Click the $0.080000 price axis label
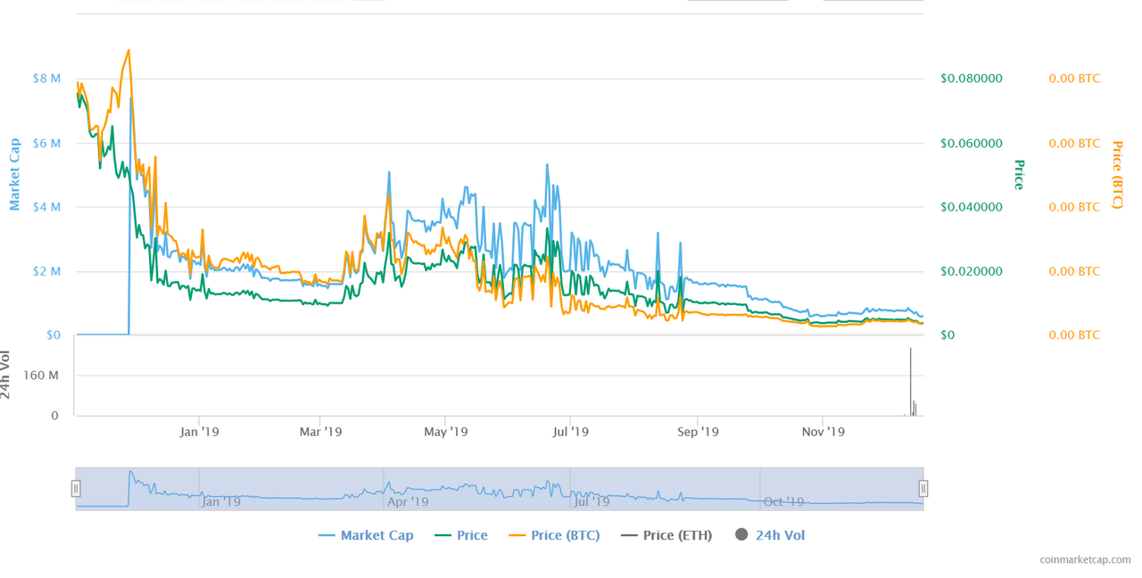The height and width of the screenshot is (578, 1142). (x=972, y=78)
